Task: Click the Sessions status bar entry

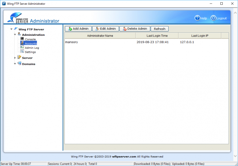Action: [x=72, y=164]
